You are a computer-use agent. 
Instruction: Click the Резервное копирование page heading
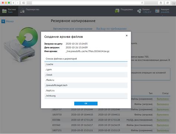point(73,21)
